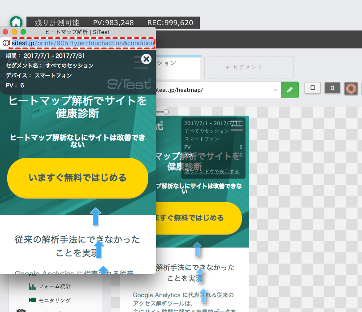Viewport: 362px width, 312px height.
Task: Click the Google Analytics paragraph in preview
Action: (184, 303)
